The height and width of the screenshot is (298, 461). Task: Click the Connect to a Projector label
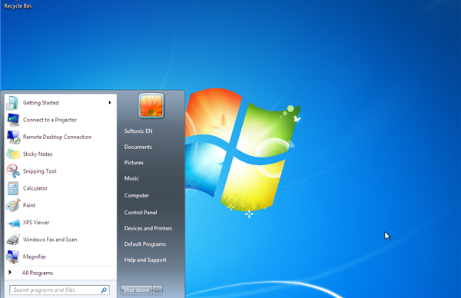(x=50, y=120)
